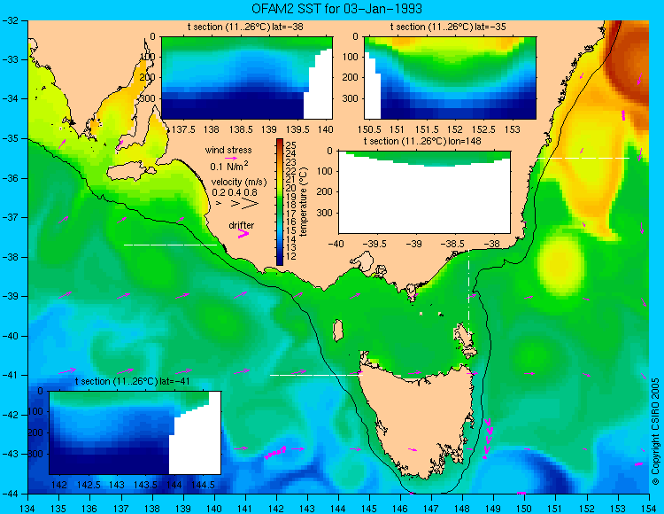Select the "wind stress" legend label

pyautogui.click(x=228, y=150)
